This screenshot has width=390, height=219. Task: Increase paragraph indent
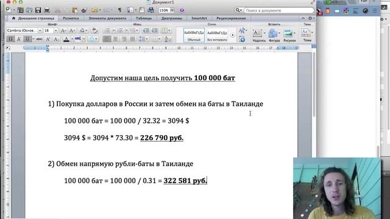(x=154, y=30)
